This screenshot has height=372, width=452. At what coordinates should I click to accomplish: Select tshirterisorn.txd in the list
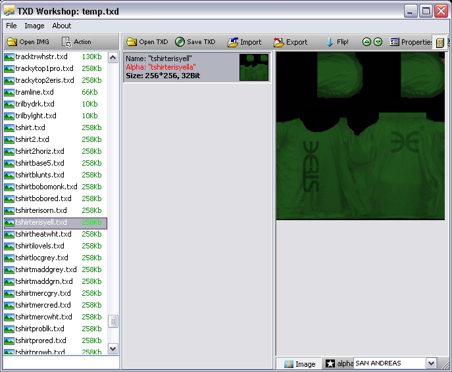click(x=55, y=210)
